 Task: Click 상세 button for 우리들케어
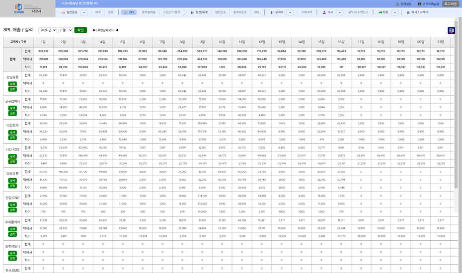[x=12, y=229]
